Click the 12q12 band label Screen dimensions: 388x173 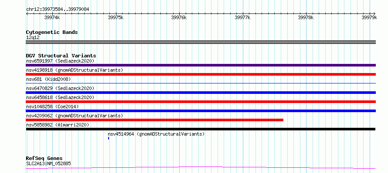(x=33, y=38)
